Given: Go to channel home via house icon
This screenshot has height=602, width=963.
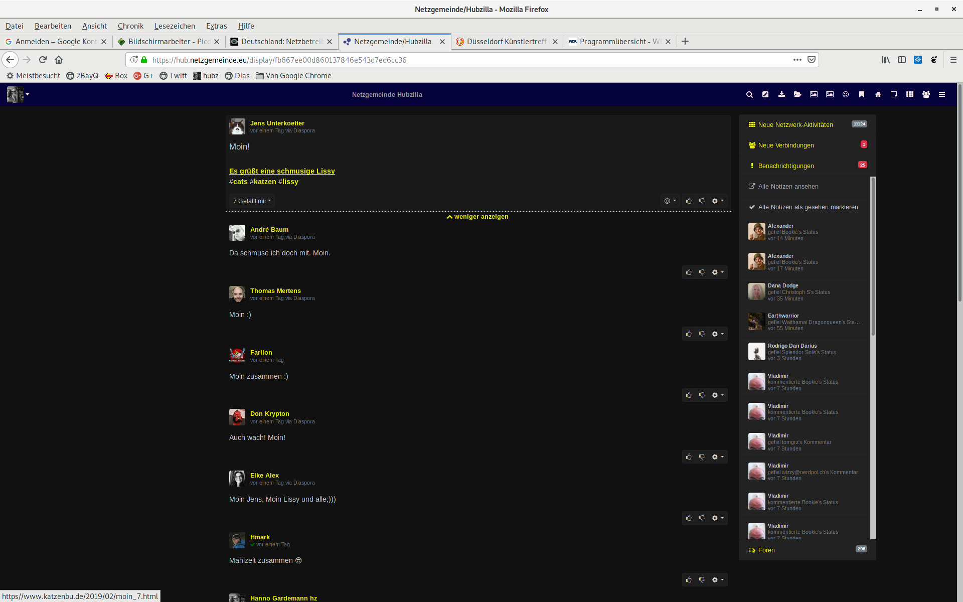Looking at the screenshot, I should click(x=878, y=94).
